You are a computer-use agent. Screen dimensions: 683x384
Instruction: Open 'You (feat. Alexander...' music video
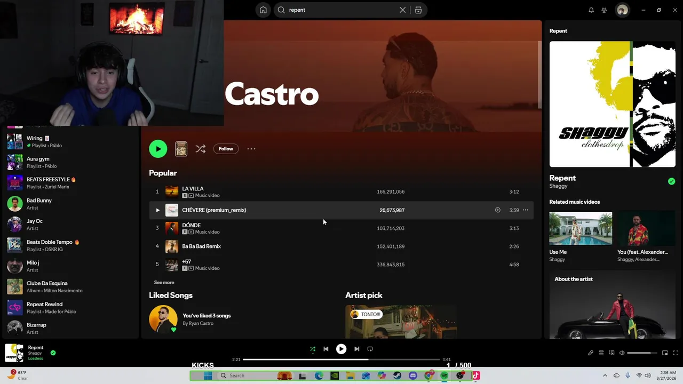646,237
